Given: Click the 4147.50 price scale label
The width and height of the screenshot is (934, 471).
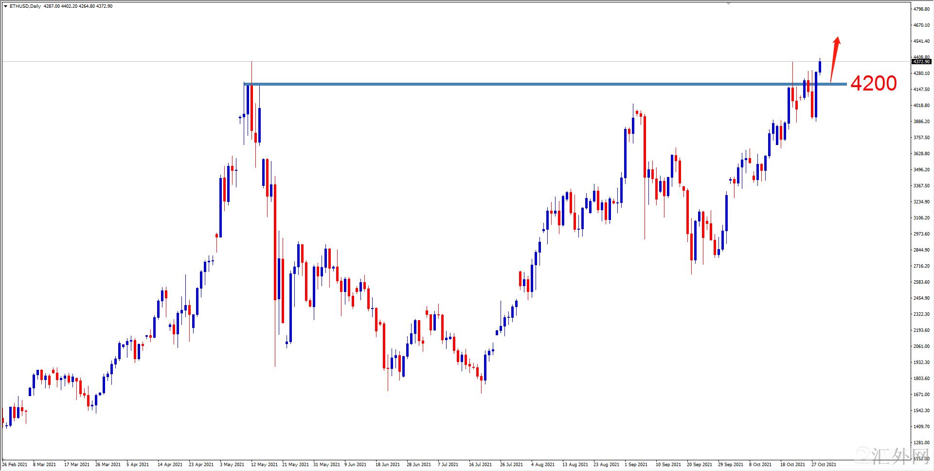Looking at the screenshot, I should click(921, 90).
